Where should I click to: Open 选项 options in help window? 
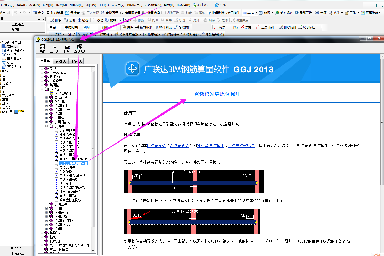80,49
